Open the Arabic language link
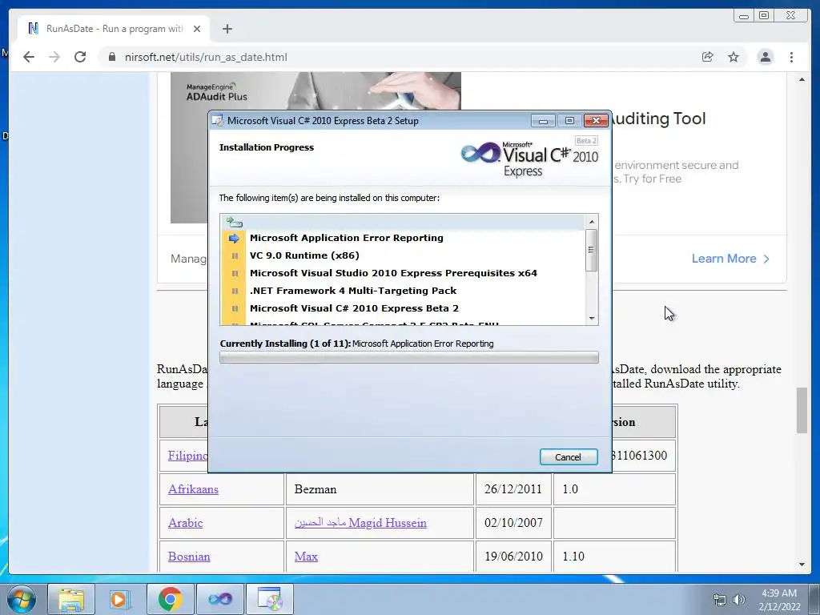 (185, 523)
